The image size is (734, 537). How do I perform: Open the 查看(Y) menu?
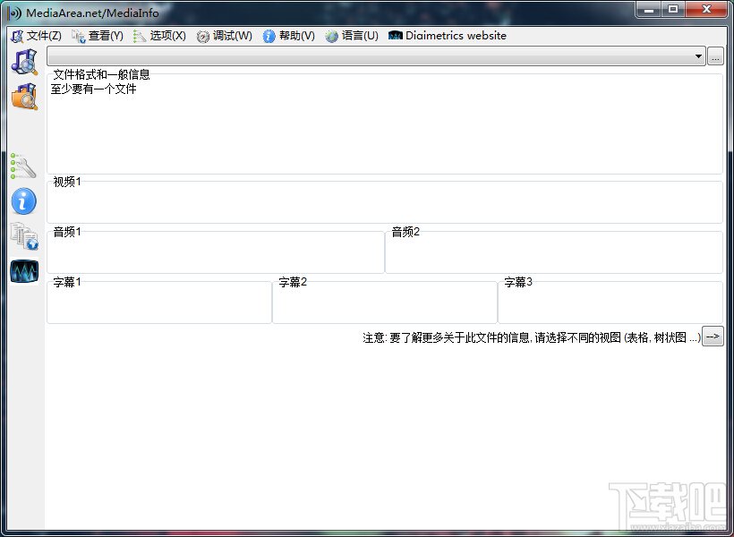click(98, 36)
